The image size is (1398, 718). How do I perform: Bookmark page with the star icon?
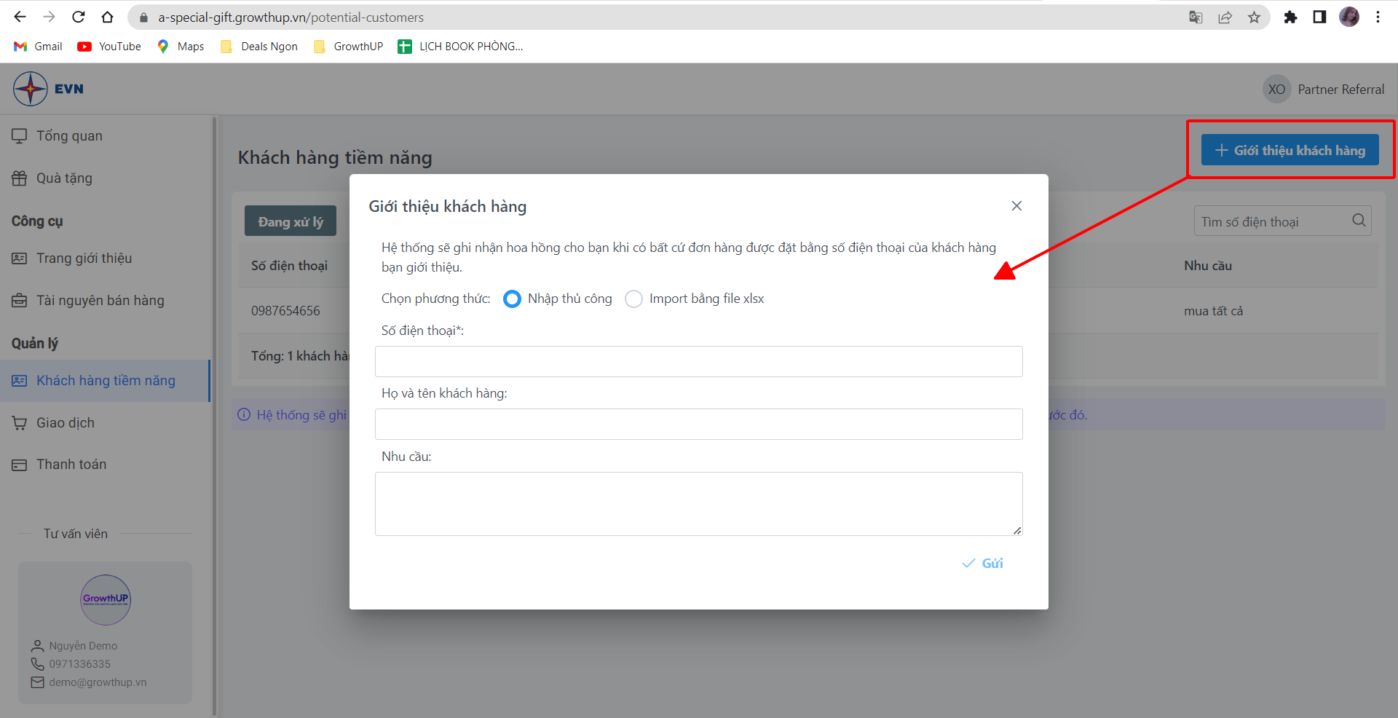coord(1254,17)
